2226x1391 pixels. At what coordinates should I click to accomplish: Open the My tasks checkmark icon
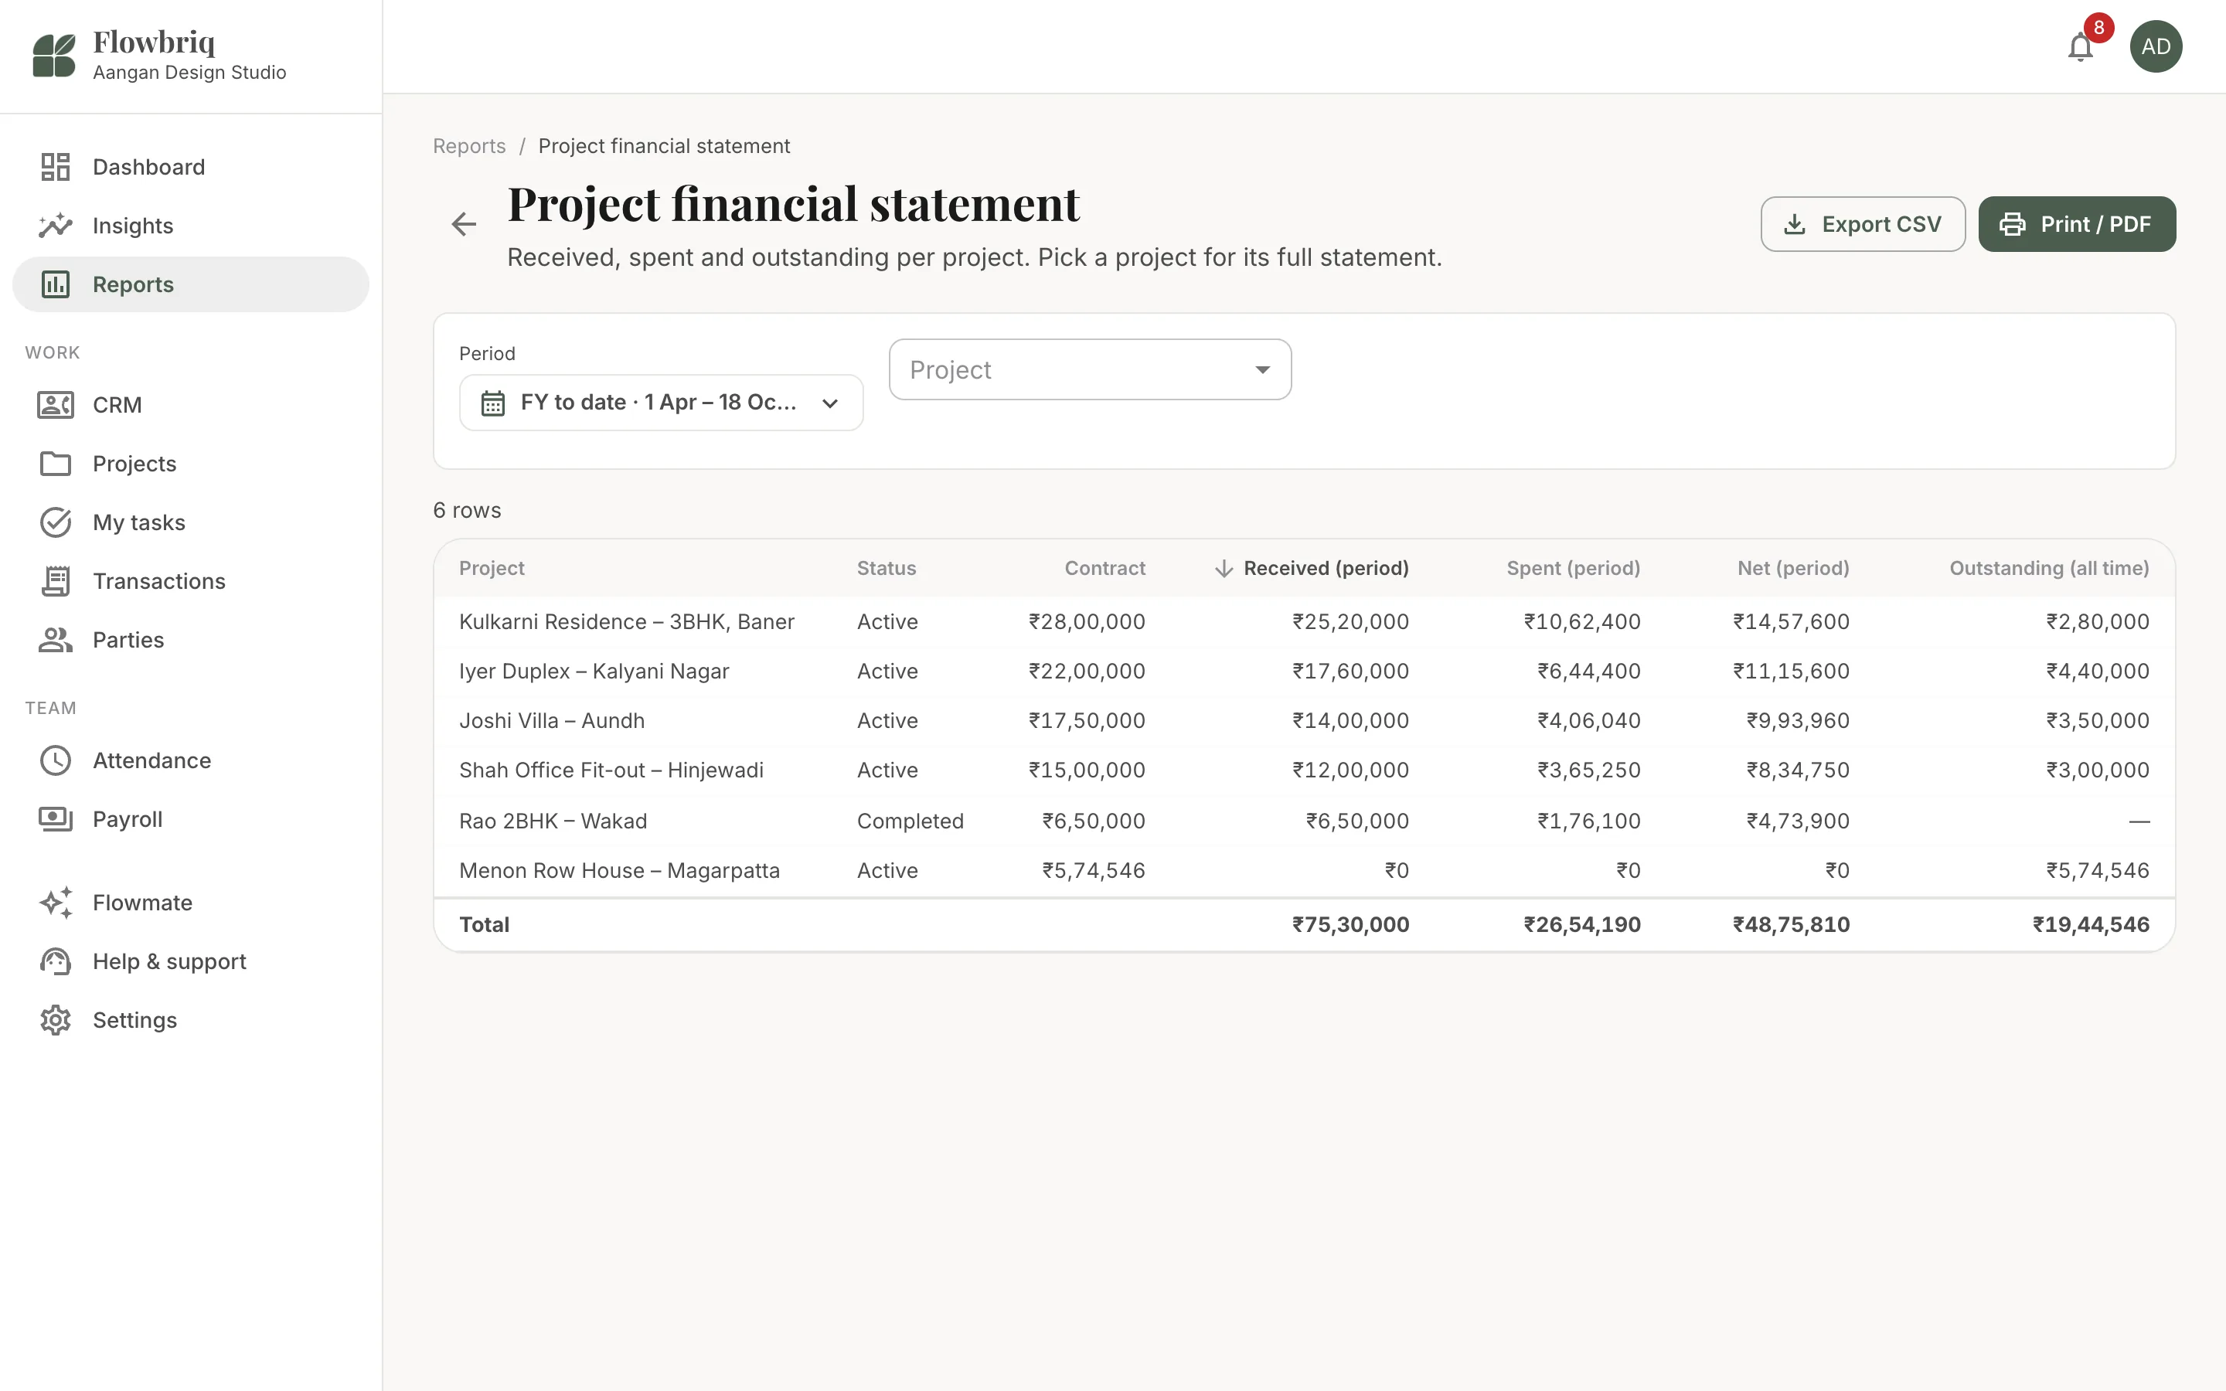point(55,522)
